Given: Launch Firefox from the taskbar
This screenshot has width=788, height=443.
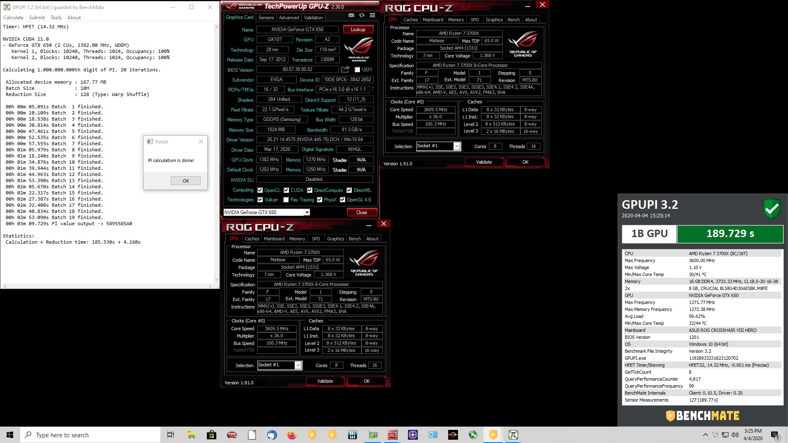Looking at the screenshot, I should [x=292, y=435].
